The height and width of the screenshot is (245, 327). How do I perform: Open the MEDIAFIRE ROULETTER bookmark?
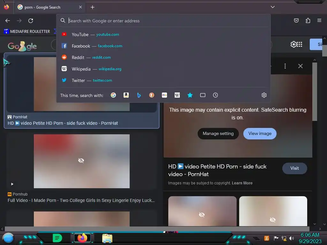coord(27,31)
